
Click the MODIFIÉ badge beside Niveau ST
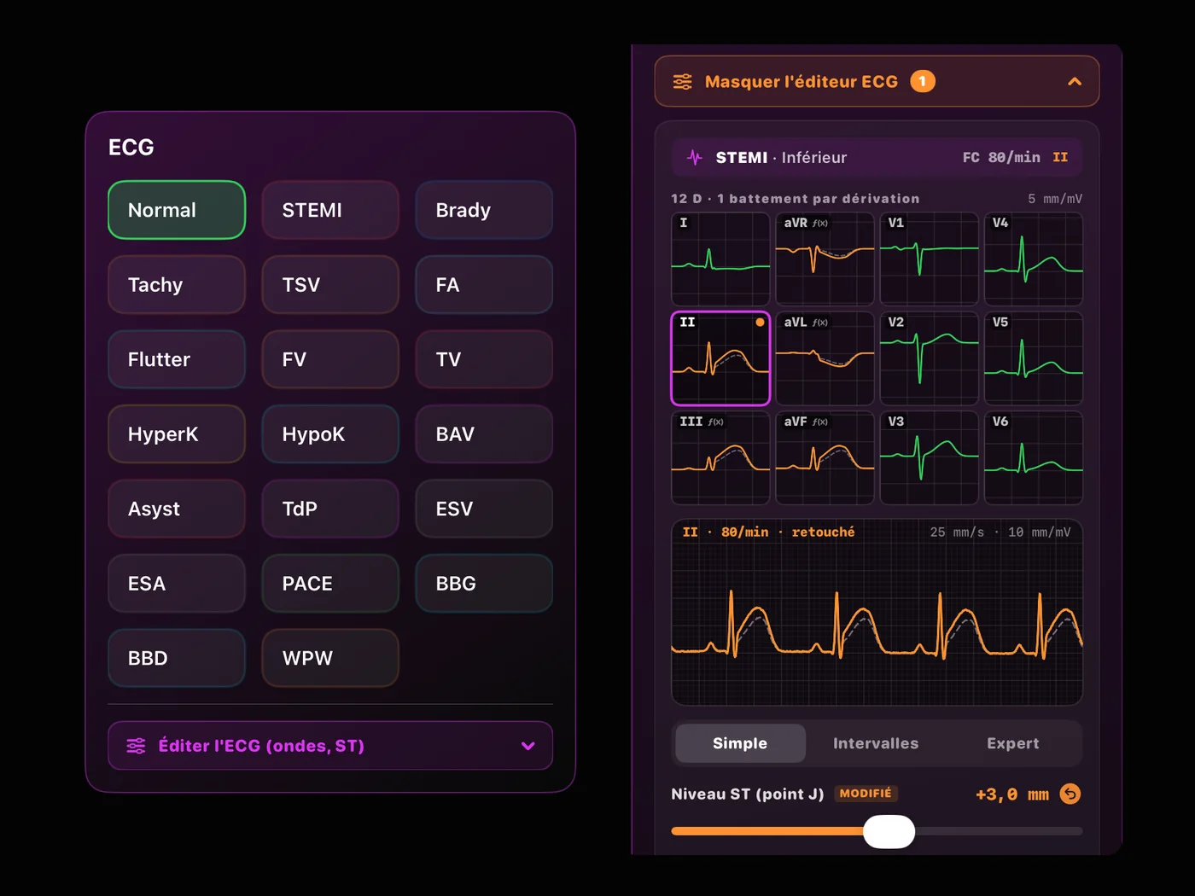coord(866,794)
